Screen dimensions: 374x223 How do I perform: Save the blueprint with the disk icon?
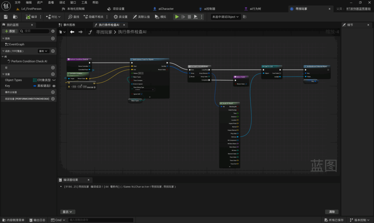[x=6, y=17]
